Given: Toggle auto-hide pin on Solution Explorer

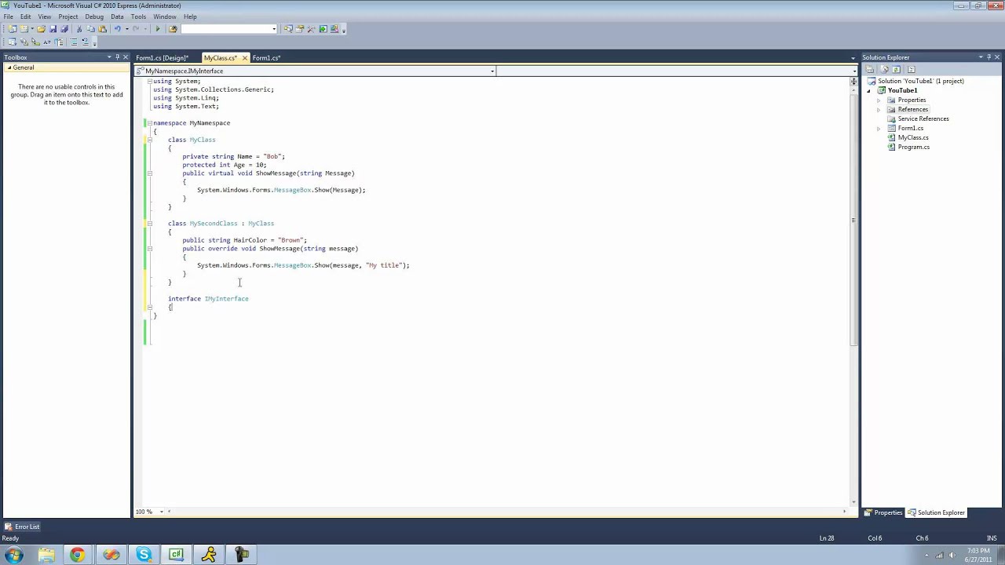Looking at the screenshot, I should pos(989,57).
